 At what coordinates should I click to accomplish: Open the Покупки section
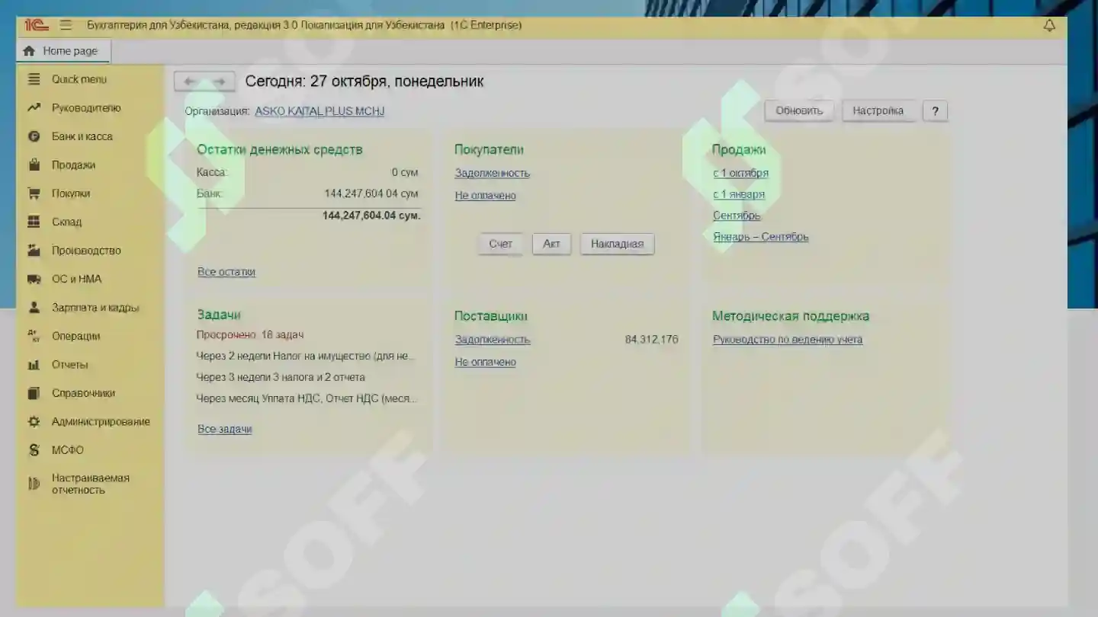click(x=71, y=193)
